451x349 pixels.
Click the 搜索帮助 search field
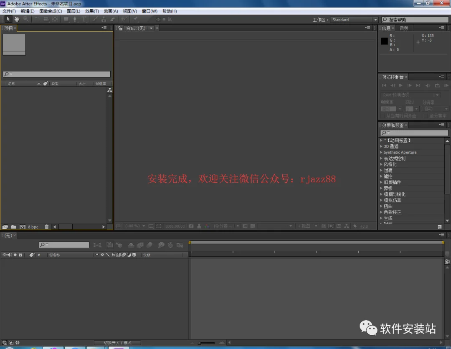coord(415,20)
